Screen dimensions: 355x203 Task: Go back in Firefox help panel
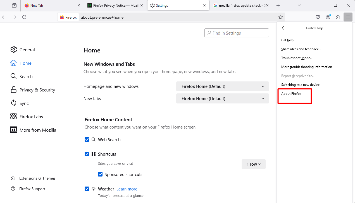283,28
